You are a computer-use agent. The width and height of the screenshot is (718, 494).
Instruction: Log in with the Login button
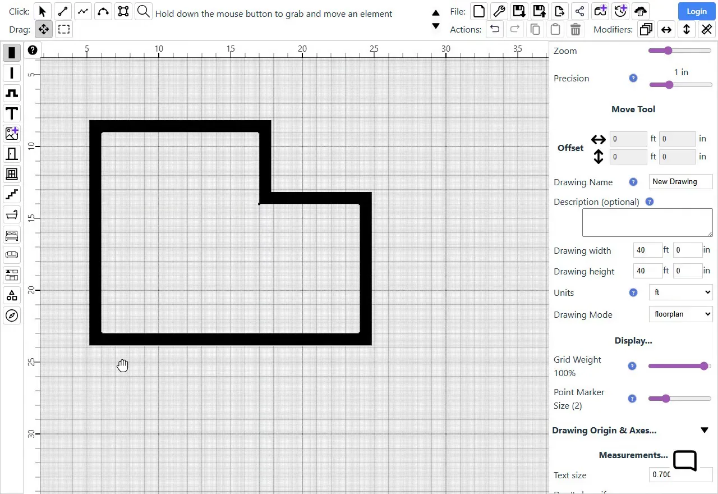click(x=696, y=11)
